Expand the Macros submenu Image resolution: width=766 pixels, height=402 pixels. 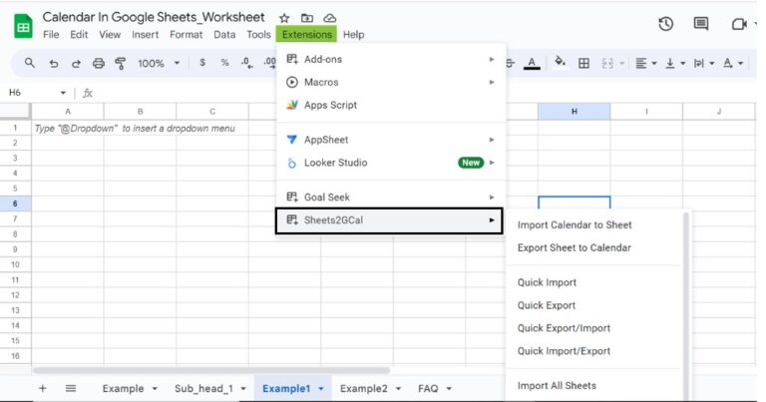click(492, 82)
